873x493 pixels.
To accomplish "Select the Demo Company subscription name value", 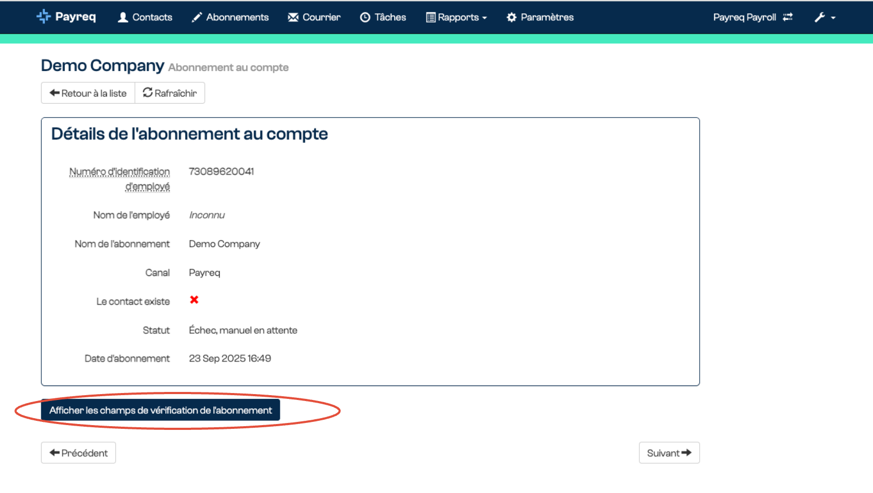I will coord(224,244).
